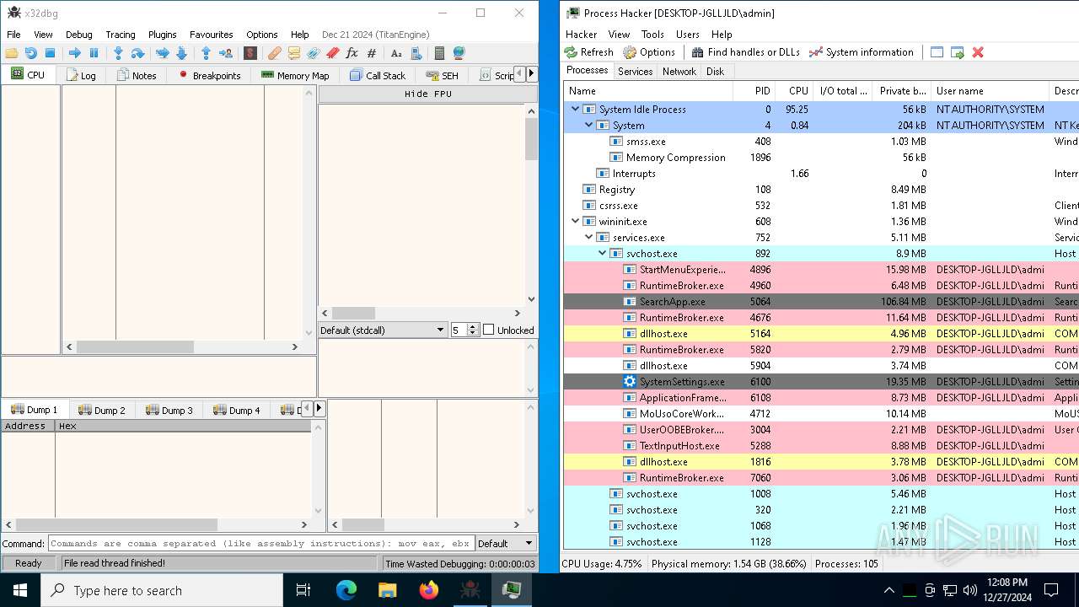This screenshot has height=607, width=1079.
Task: Collapse the wininit.exe tree node
Action: pos(576,221)
